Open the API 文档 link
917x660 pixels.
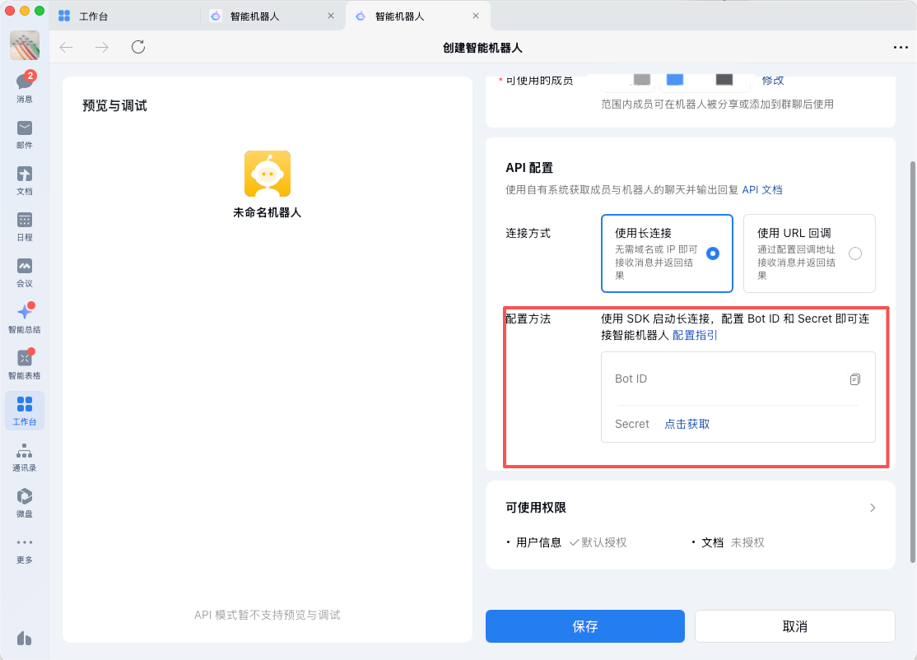coord(761,190)
